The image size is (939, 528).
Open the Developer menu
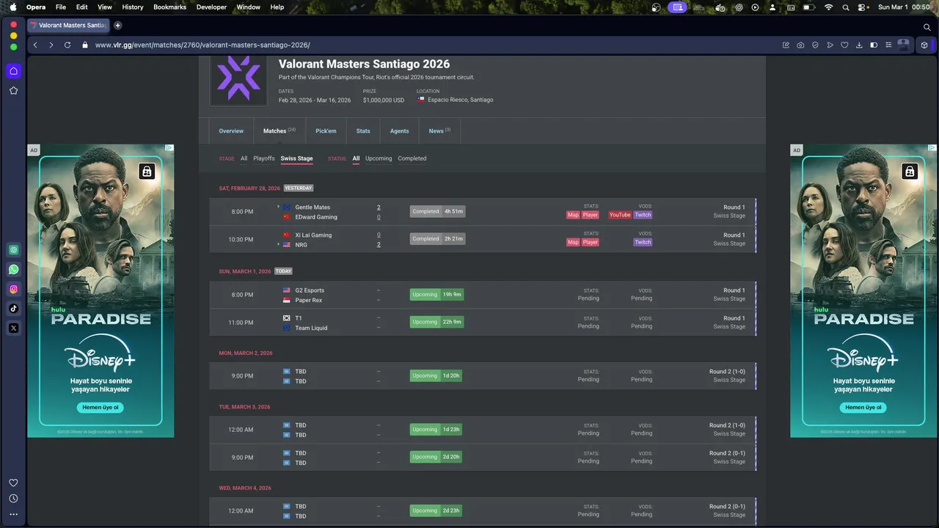click(211, 7)
